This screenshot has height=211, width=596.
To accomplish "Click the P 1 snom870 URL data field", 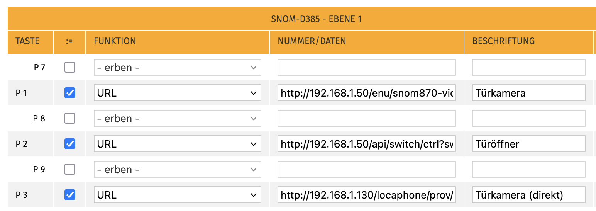I will point(366,93).
